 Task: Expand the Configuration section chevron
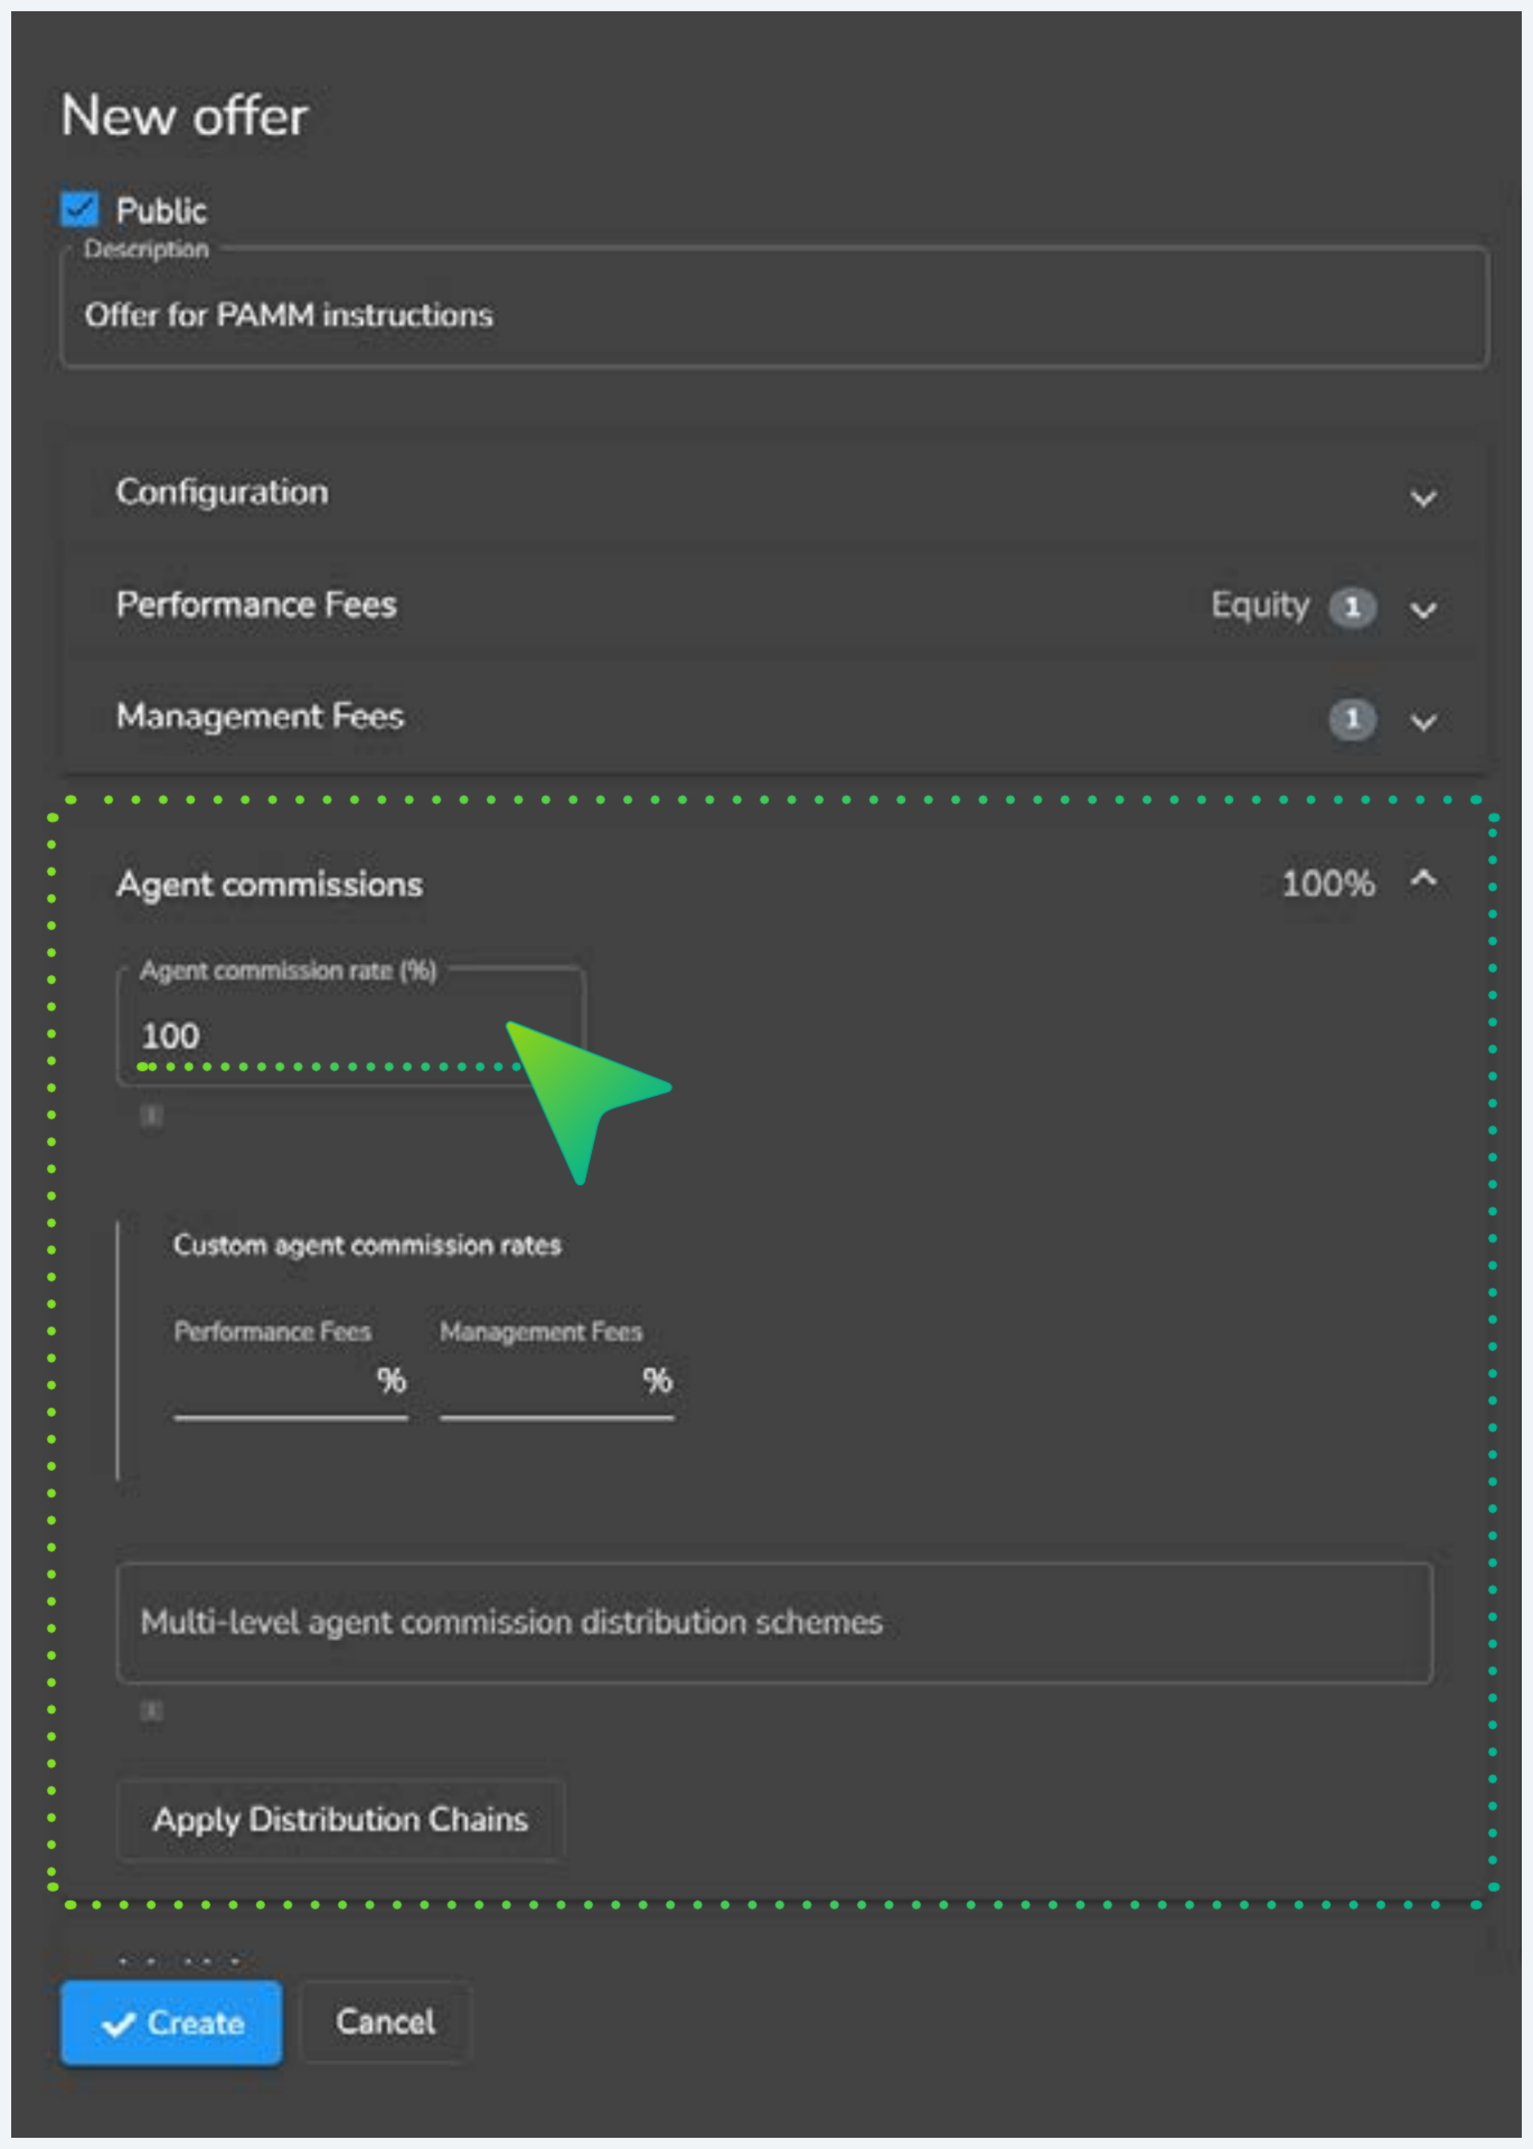tap(1423, 497)
